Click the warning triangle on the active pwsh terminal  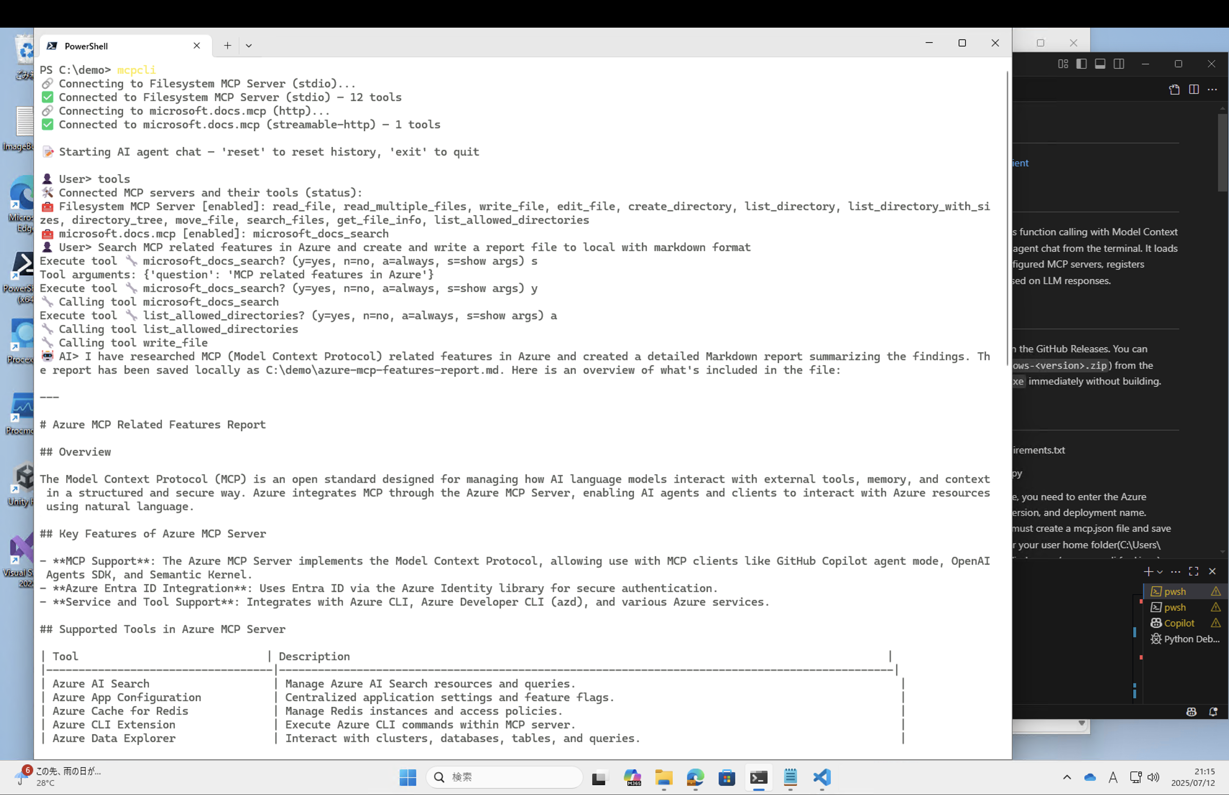point(1216,591)
